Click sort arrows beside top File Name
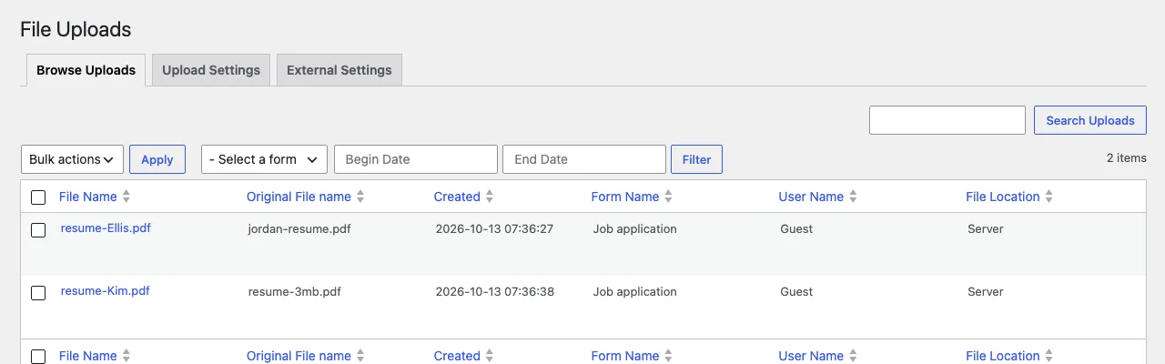Screen dimensions: 1165x364 (x=127, y=197)
